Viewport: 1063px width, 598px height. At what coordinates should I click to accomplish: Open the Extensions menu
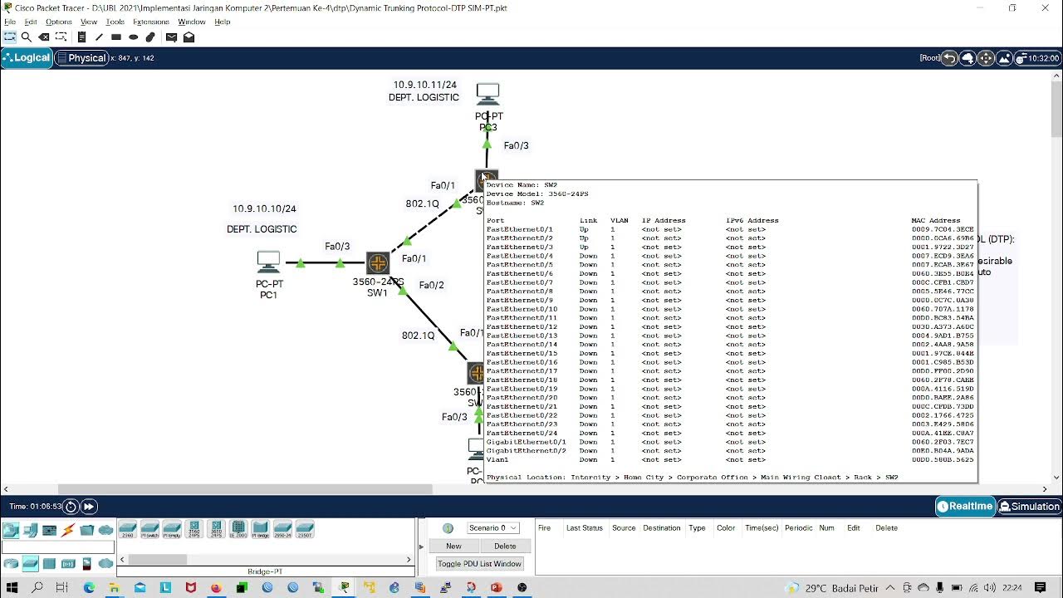pos(150,22)
